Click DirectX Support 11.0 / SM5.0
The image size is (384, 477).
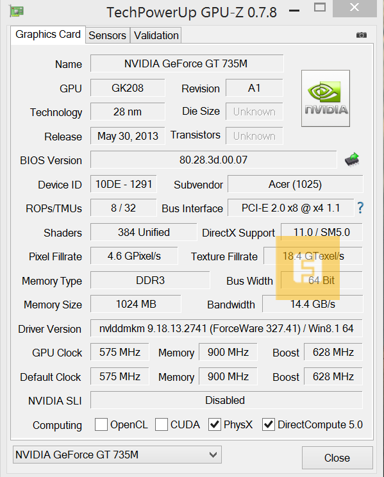(x=322, y=232)
